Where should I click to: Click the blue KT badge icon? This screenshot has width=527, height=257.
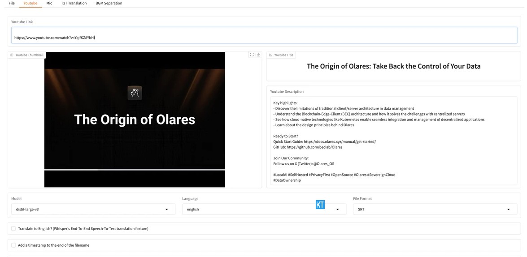pyautogui.click(x=320, y=205)
